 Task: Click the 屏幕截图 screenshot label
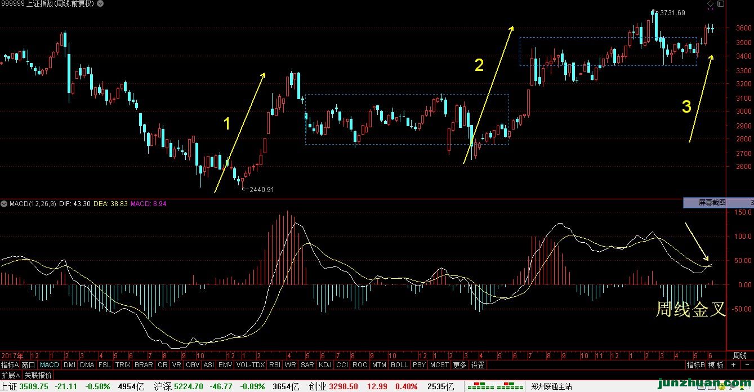(x=712, y=203)
